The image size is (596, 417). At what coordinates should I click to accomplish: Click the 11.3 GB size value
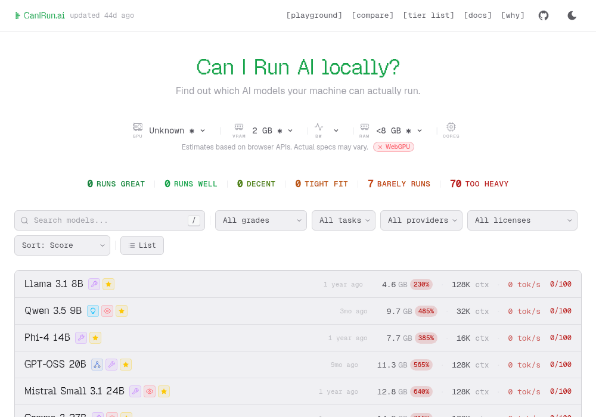pyautogui.click(x=392, y=365)
